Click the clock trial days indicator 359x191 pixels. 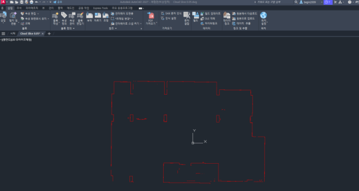tap(328, 2)
